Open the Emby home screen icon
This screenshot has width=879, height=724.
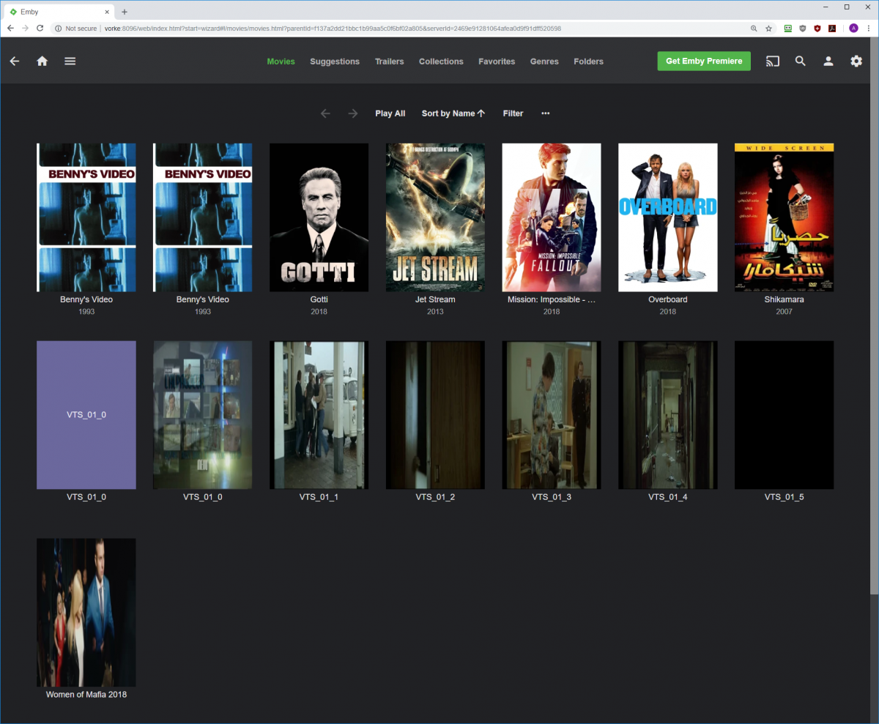click(x=42, y=61)
